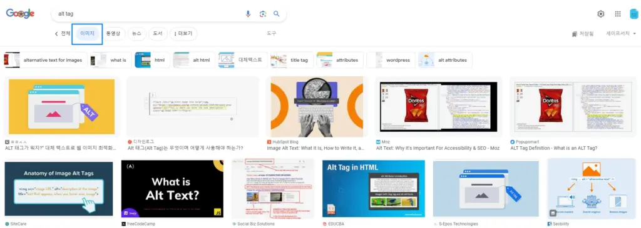The height and width of the screenshot is (228, 641).
Task: Click the Google logo
Action: tap(20, 14)
